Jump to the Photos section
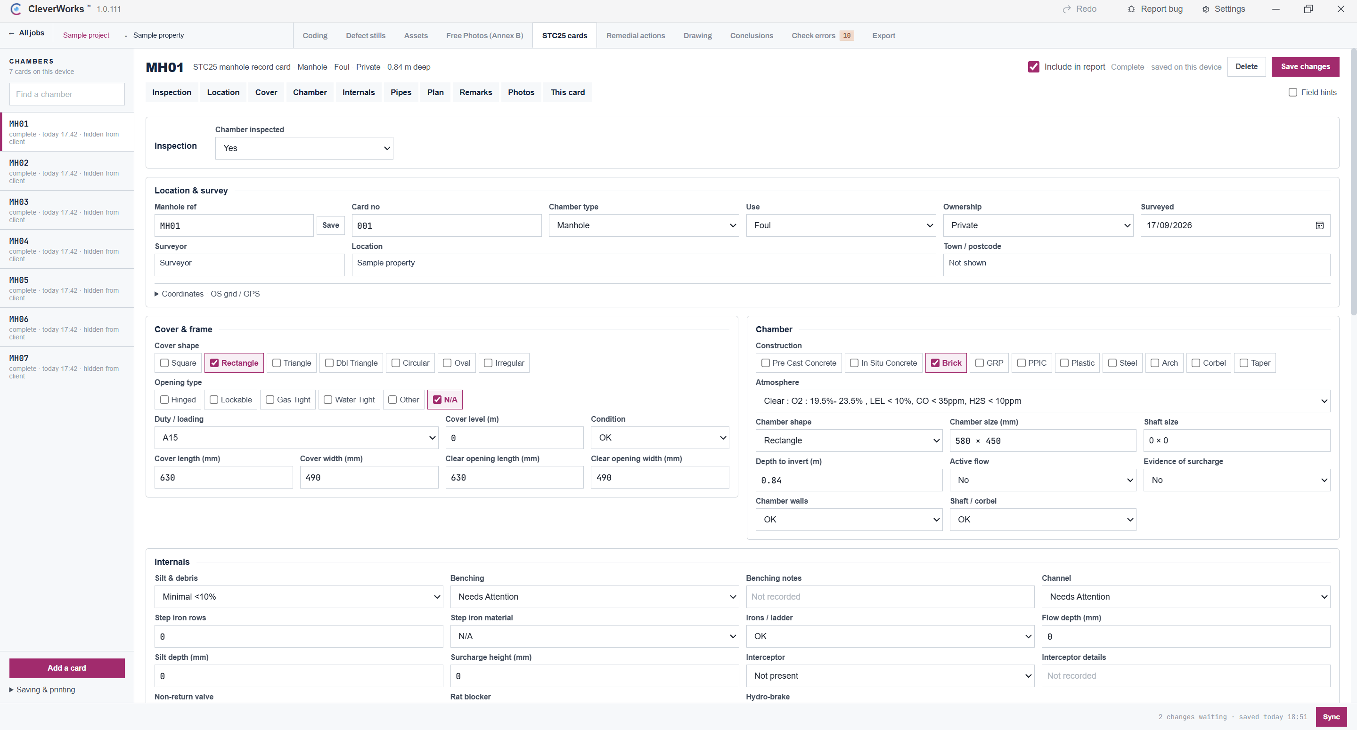 click(x=521, y=92)
